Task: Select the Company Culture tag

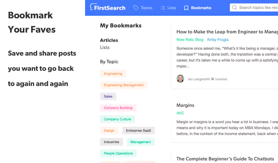Action: tap(118, 119)
